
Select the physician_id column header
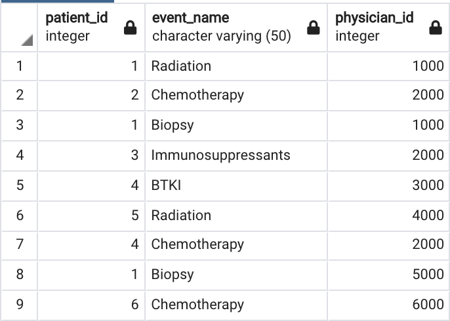coord(388,28)
